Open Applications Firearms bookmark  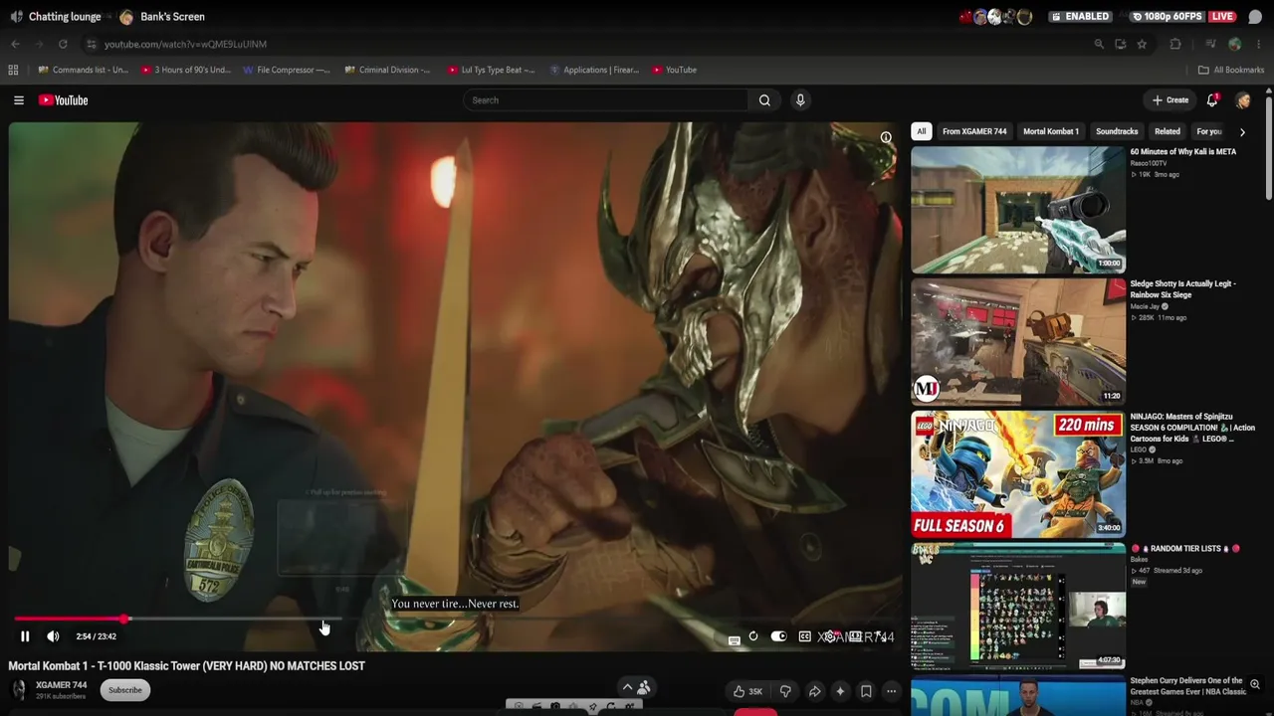595,70
